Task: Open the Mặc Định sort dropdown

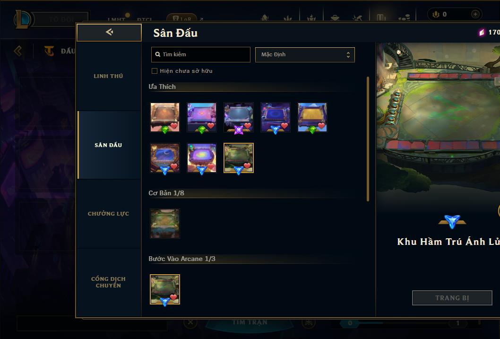Action: click(x=305, y=54)
